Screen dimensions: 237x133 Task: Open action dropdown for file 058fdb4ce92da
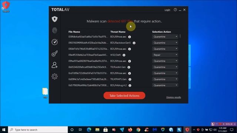point(165,37)
